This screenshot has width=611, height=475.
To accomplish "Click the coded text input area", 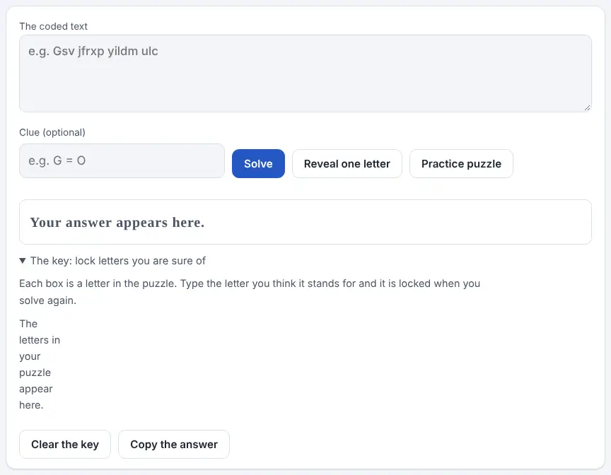I will [305, 74].
